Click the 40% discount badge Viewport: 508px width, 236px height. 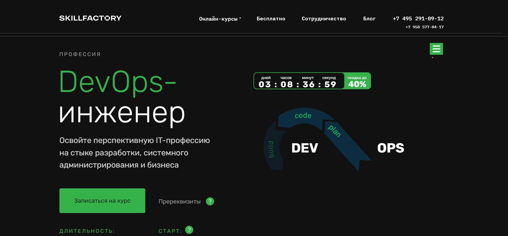point(357,81)
